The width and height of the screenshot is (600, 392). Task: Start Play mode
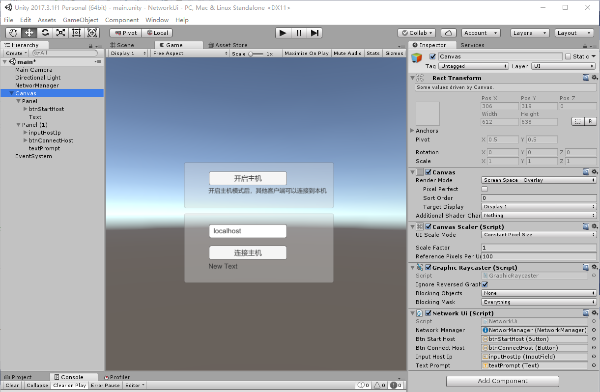283,33
